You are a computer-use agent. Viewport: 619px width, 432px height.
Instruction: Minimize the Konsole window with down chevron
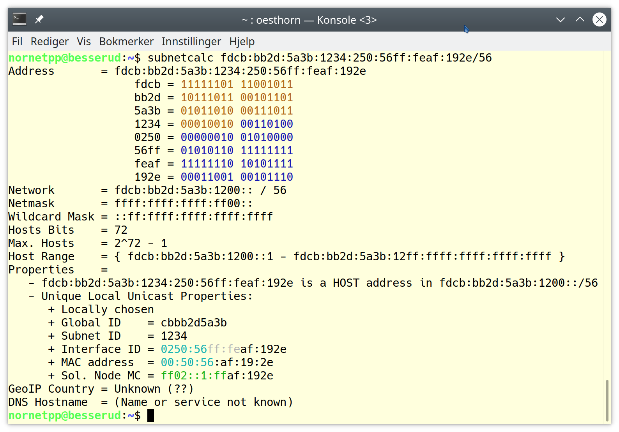pos(561,19)
